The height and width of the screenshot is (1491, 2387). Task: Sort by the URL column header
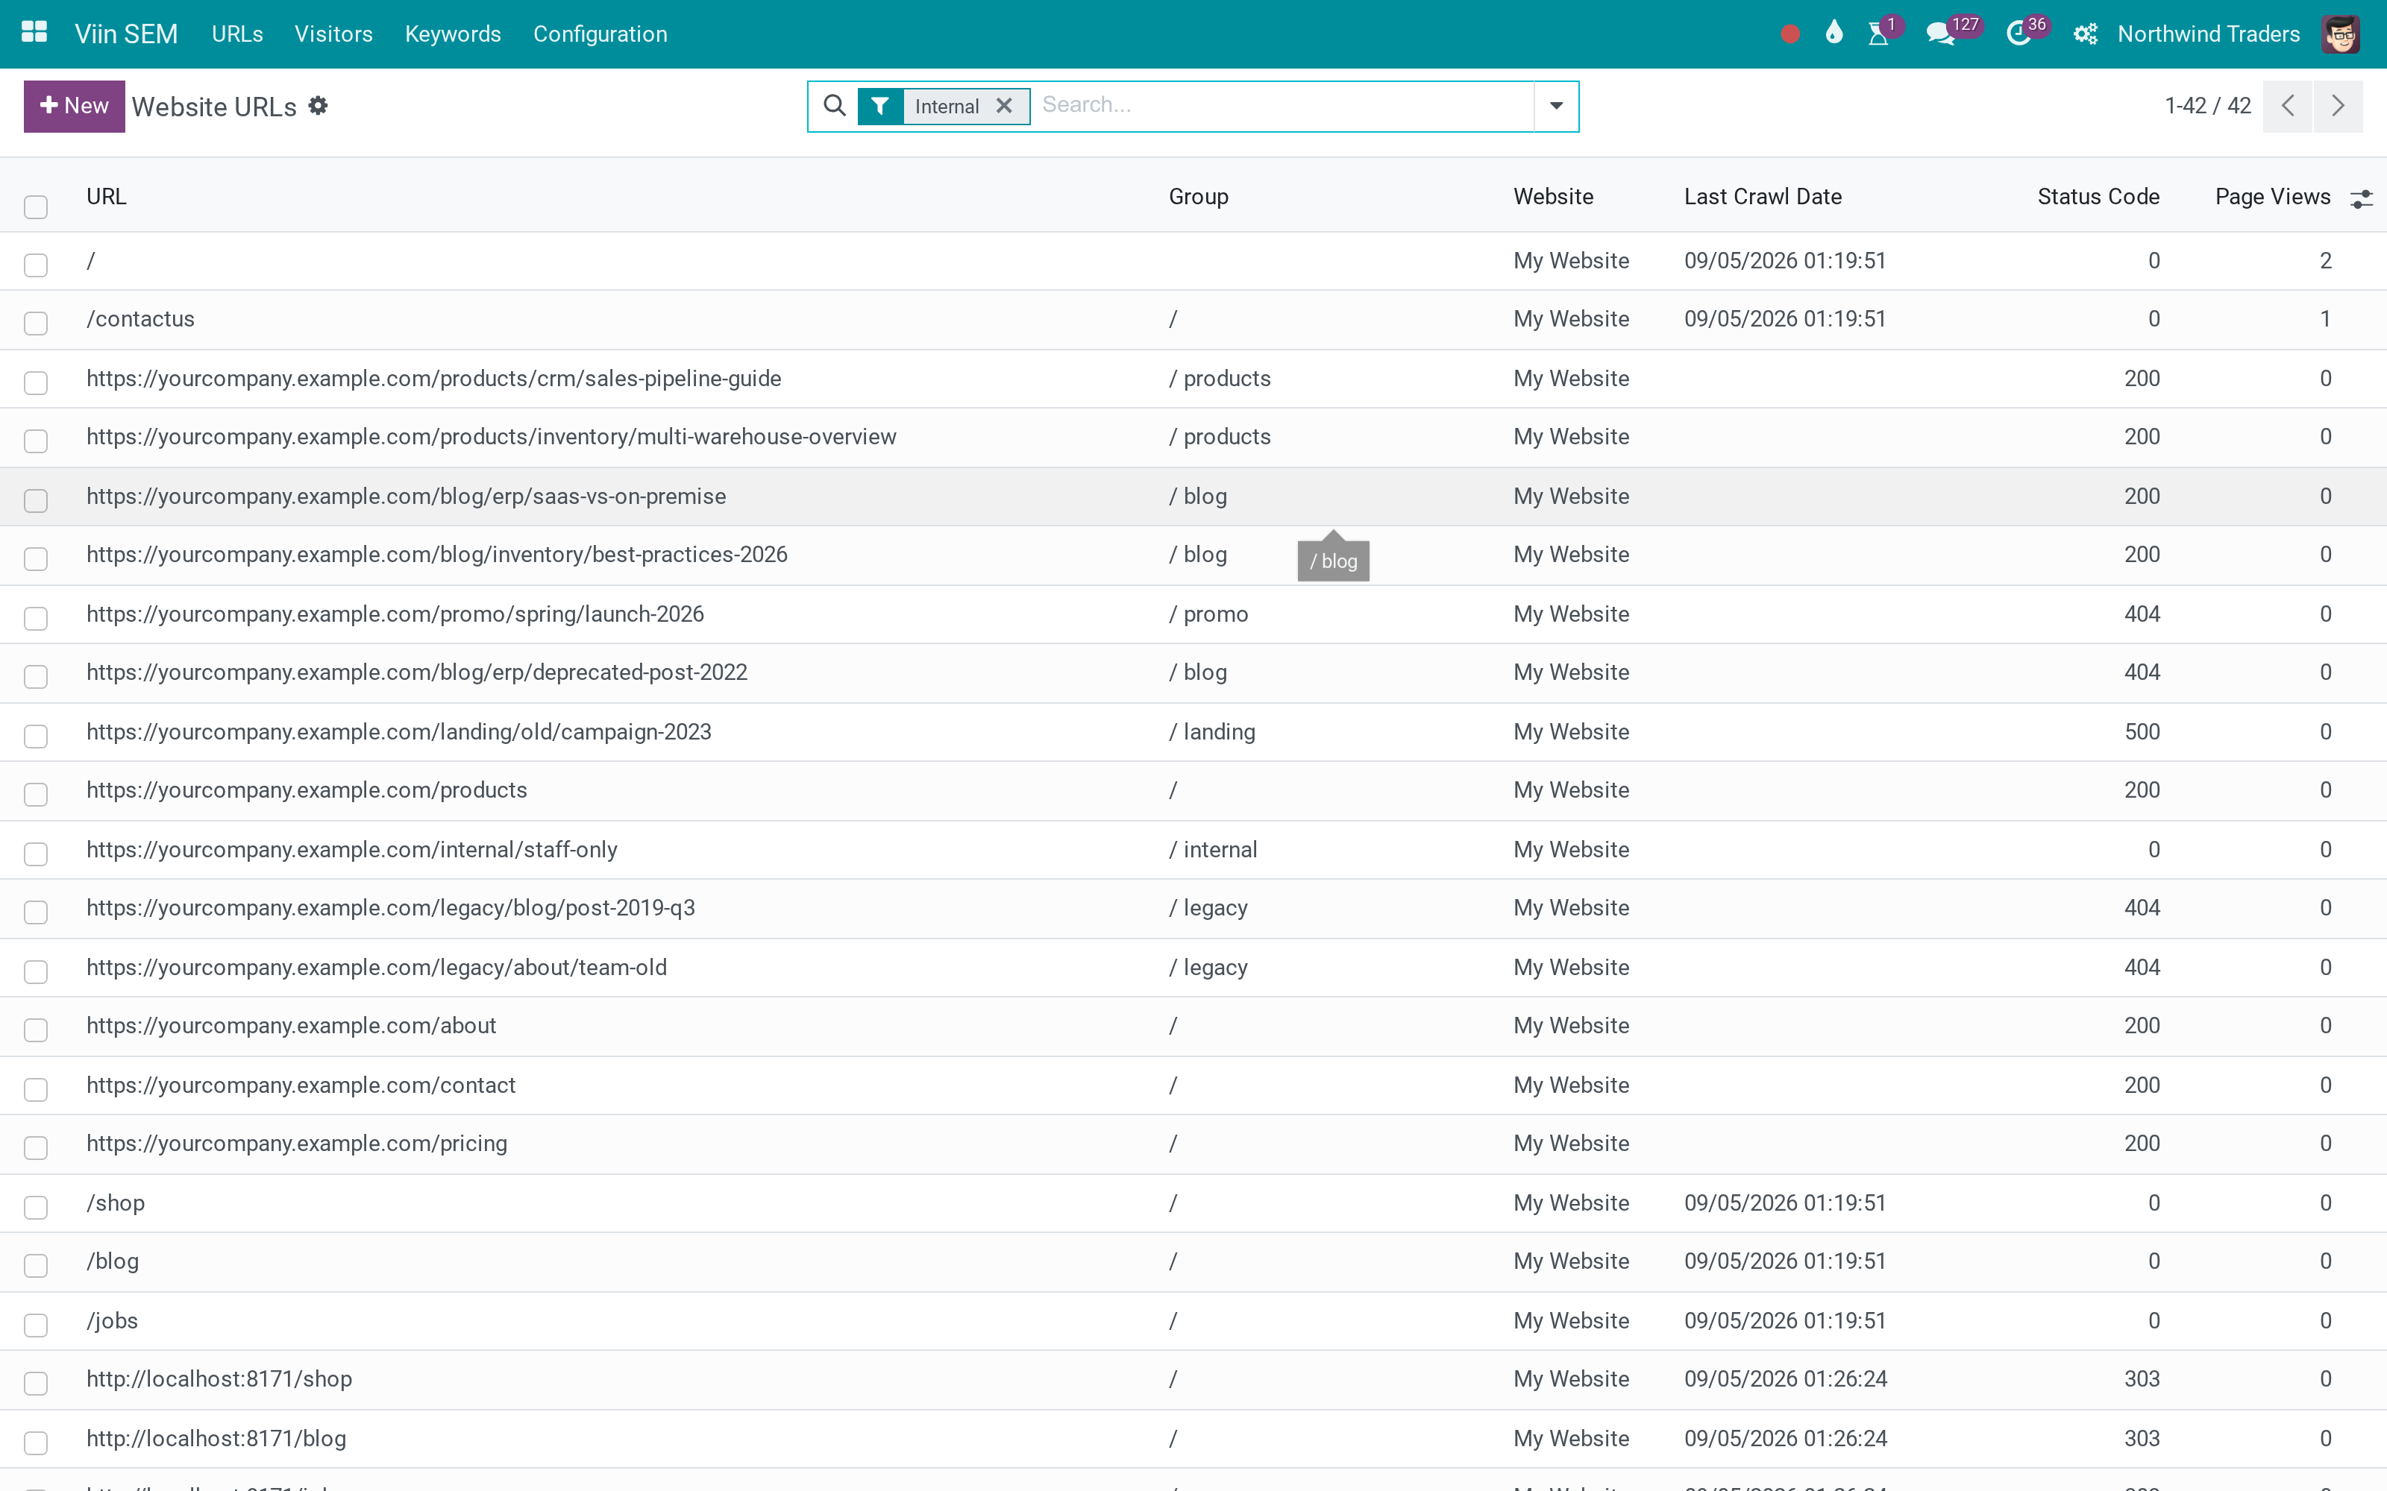pyautogui.click(x=107, y=196)
